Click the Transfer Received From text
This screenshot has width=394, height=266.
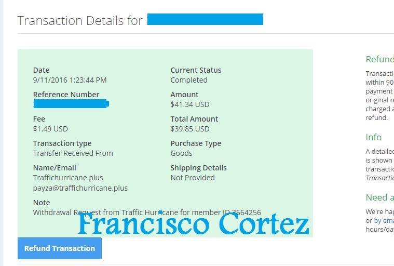[x=73, y=153]
